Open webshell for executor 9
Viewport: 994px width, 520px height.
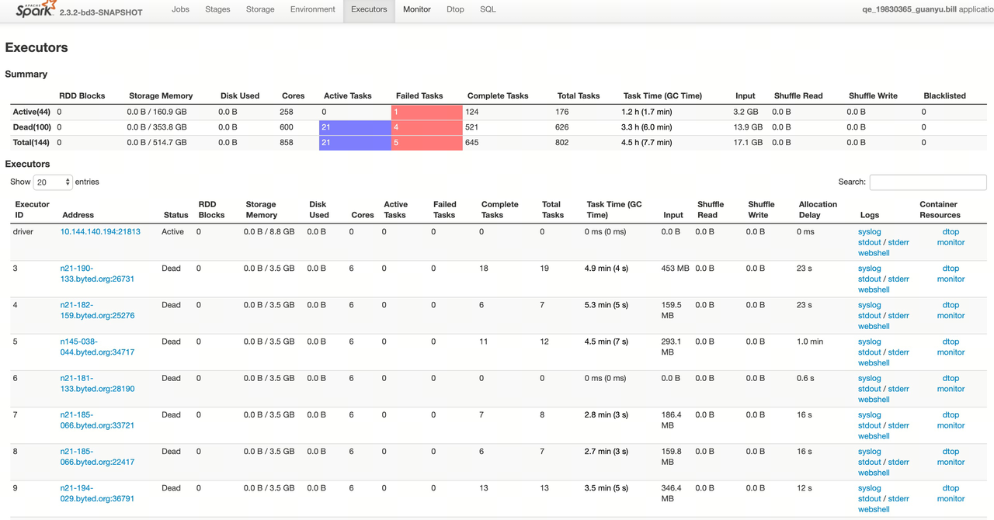[874, 509]
